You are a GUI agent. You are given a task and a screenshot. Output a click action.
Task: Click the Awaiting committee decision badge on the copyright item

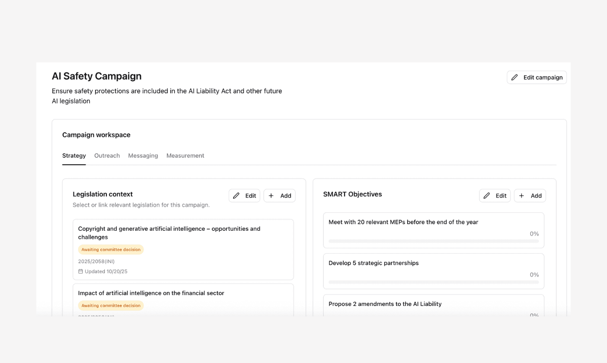[111, 249]
